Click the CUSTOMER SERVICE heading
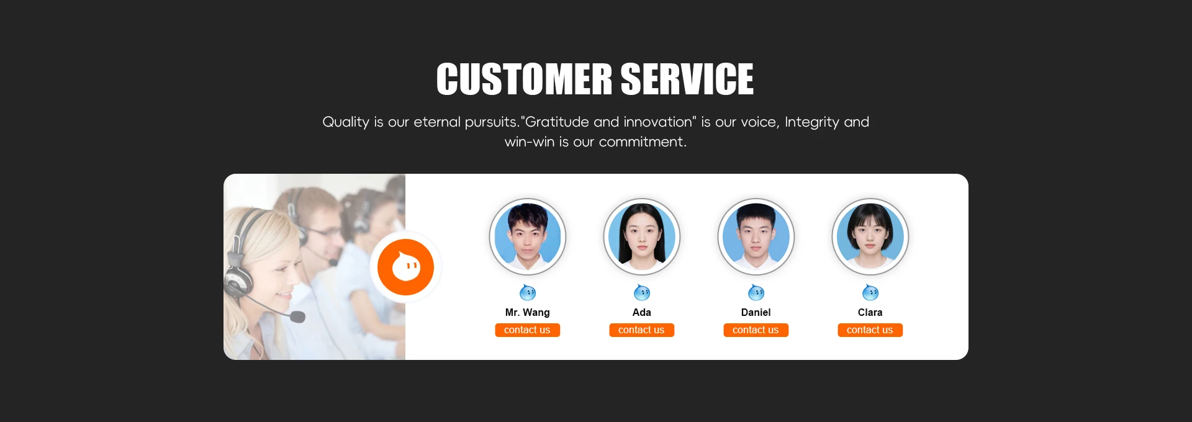 pos(595,79)
